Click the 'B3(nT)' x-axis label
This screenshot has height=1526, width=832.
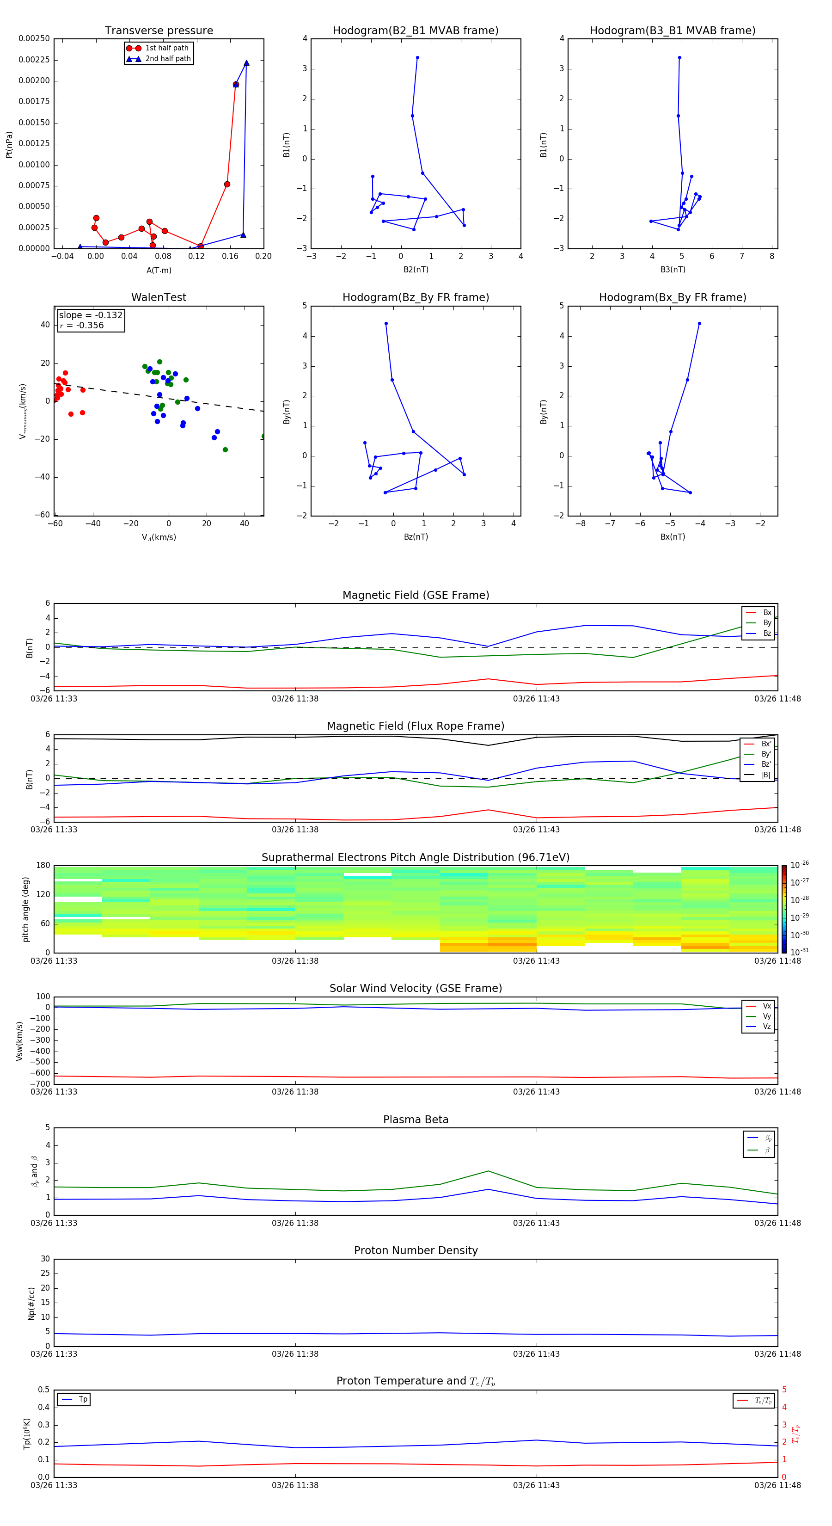pyautogui.click(x=673, y=270)
